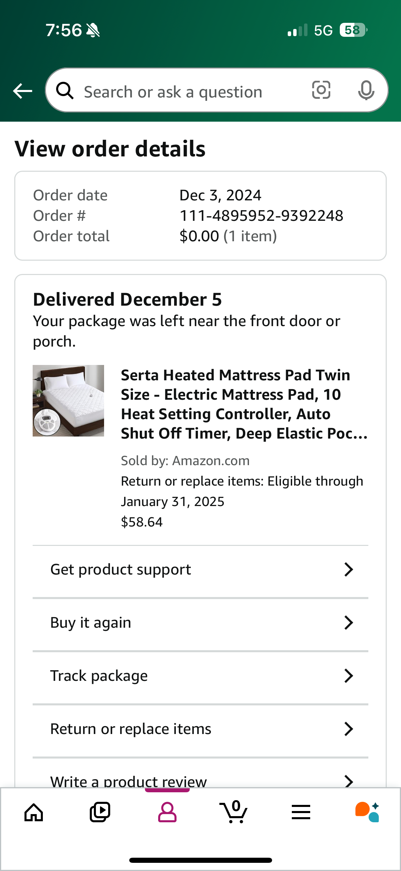Tap the mattress pad product thumbnail
The width and height of the screenshot is (401, 871).
(68, 401)
